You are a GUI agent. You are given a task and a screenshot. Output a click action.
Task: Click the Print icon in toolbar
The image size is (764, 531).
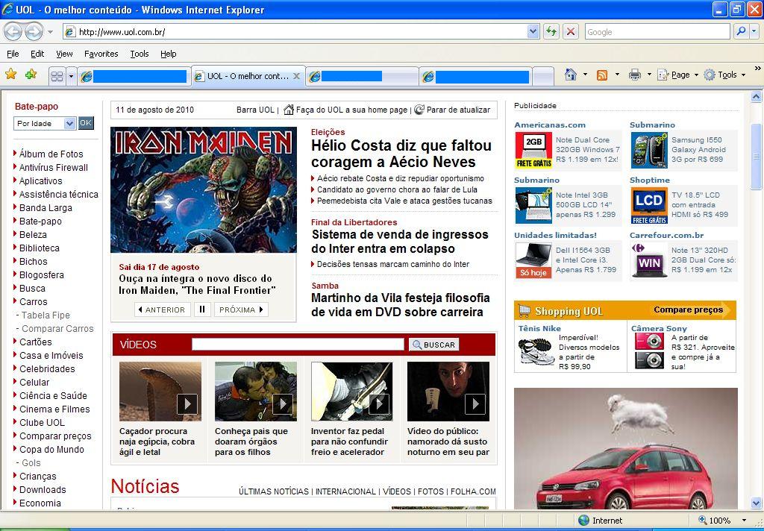coord(634,75)
